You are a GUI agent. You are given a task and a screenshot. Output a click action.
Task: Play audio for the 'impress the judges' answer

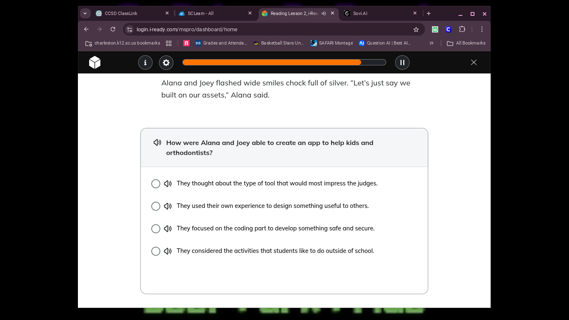(168, 184)
